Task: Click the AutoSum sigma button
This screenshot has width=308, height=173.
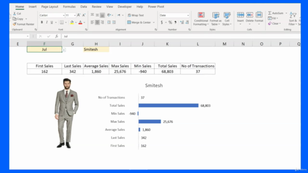Action: [x=276, y=13]
